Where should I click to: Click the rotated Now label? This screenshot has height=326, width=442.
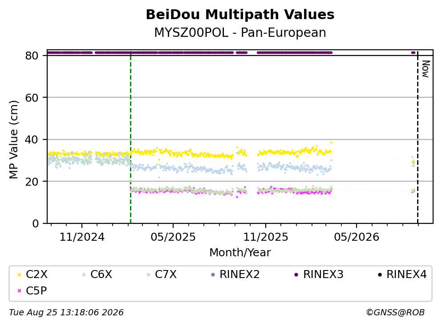click(x=426, y=69)
